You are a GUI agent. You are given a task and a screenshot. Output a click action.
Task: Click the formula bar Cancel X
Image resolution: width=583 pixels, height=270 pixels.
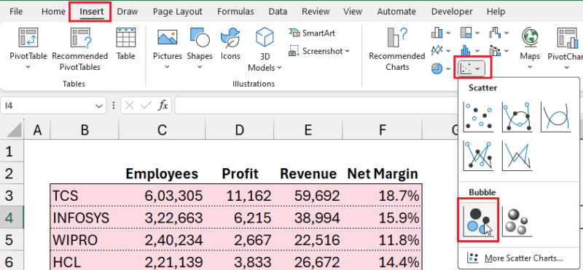coord(130,106)
